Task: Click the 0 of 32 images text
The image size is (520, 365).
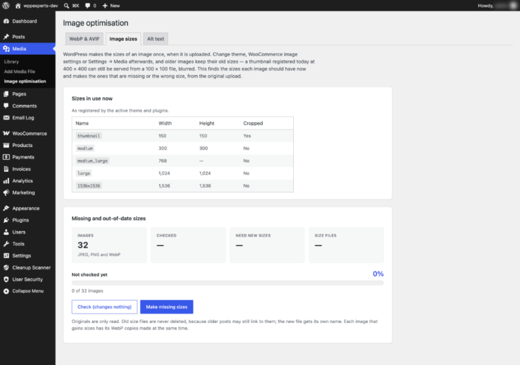Action: 87,291
